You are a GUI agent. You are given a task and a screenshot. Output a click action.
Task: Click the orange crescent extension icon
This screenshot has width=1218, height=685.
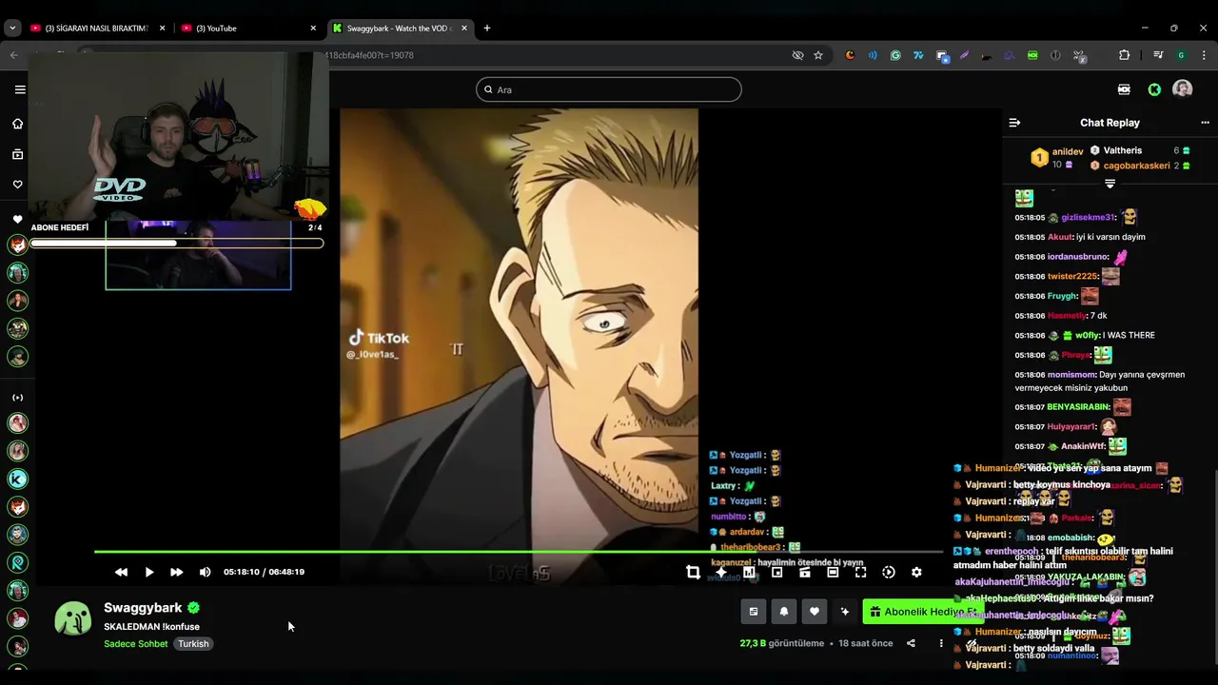coord(850,55)
